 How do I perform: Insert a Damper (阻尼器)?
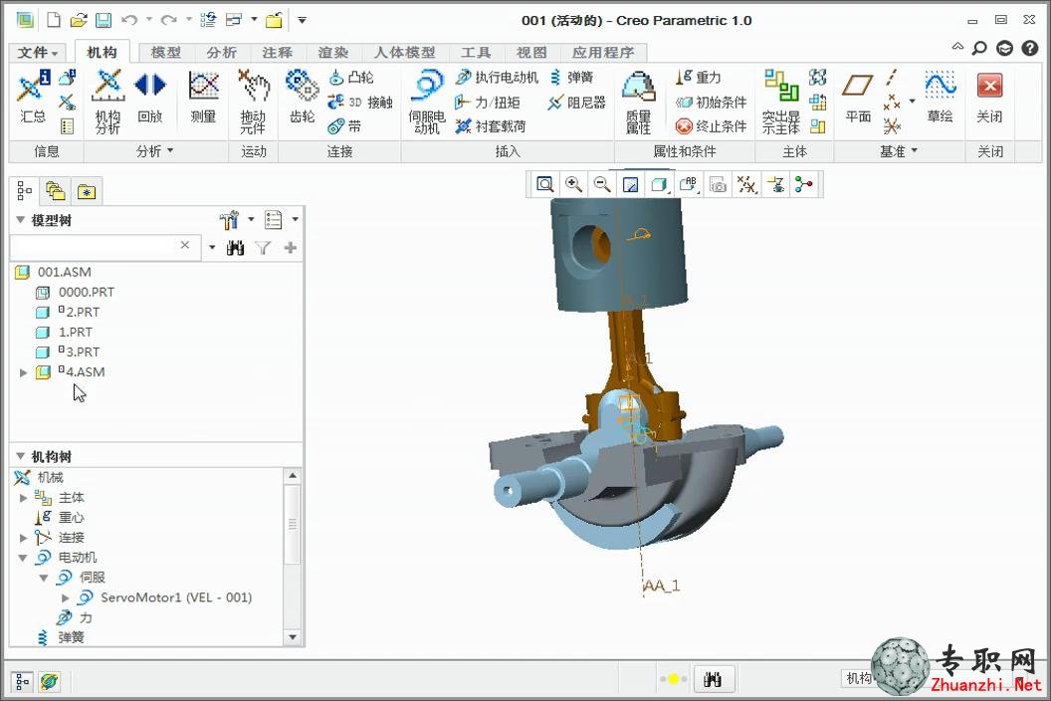click(576, 102)
